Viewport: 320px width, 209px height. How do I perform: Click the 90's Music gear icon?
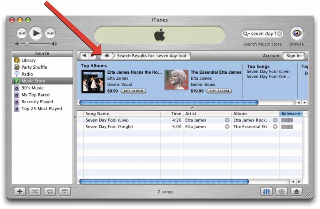pos(17,88)
